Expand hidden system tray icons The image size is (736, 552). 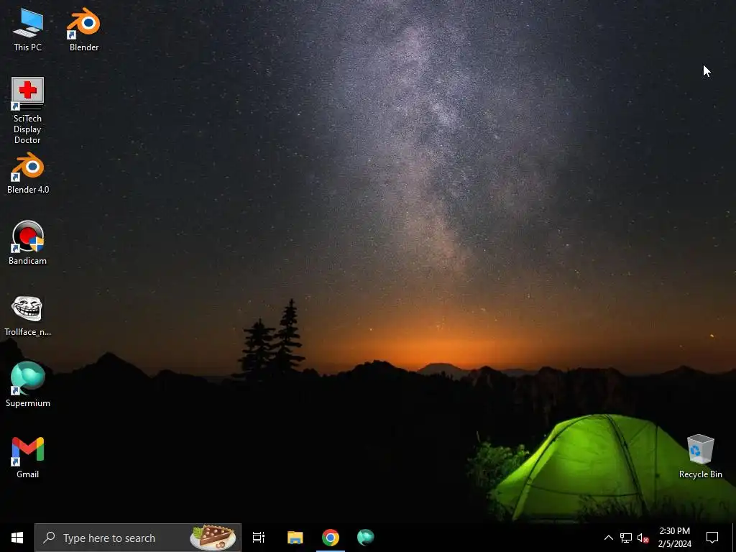click(x=608, y=538)
